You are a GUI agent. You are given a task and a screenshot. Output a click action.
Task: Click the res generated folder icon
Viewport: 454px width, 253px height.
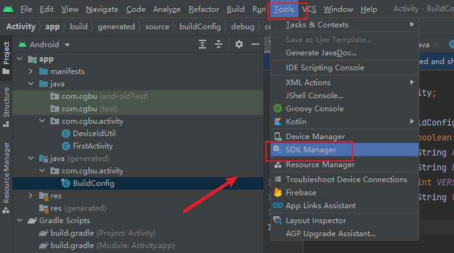point(44,208)
